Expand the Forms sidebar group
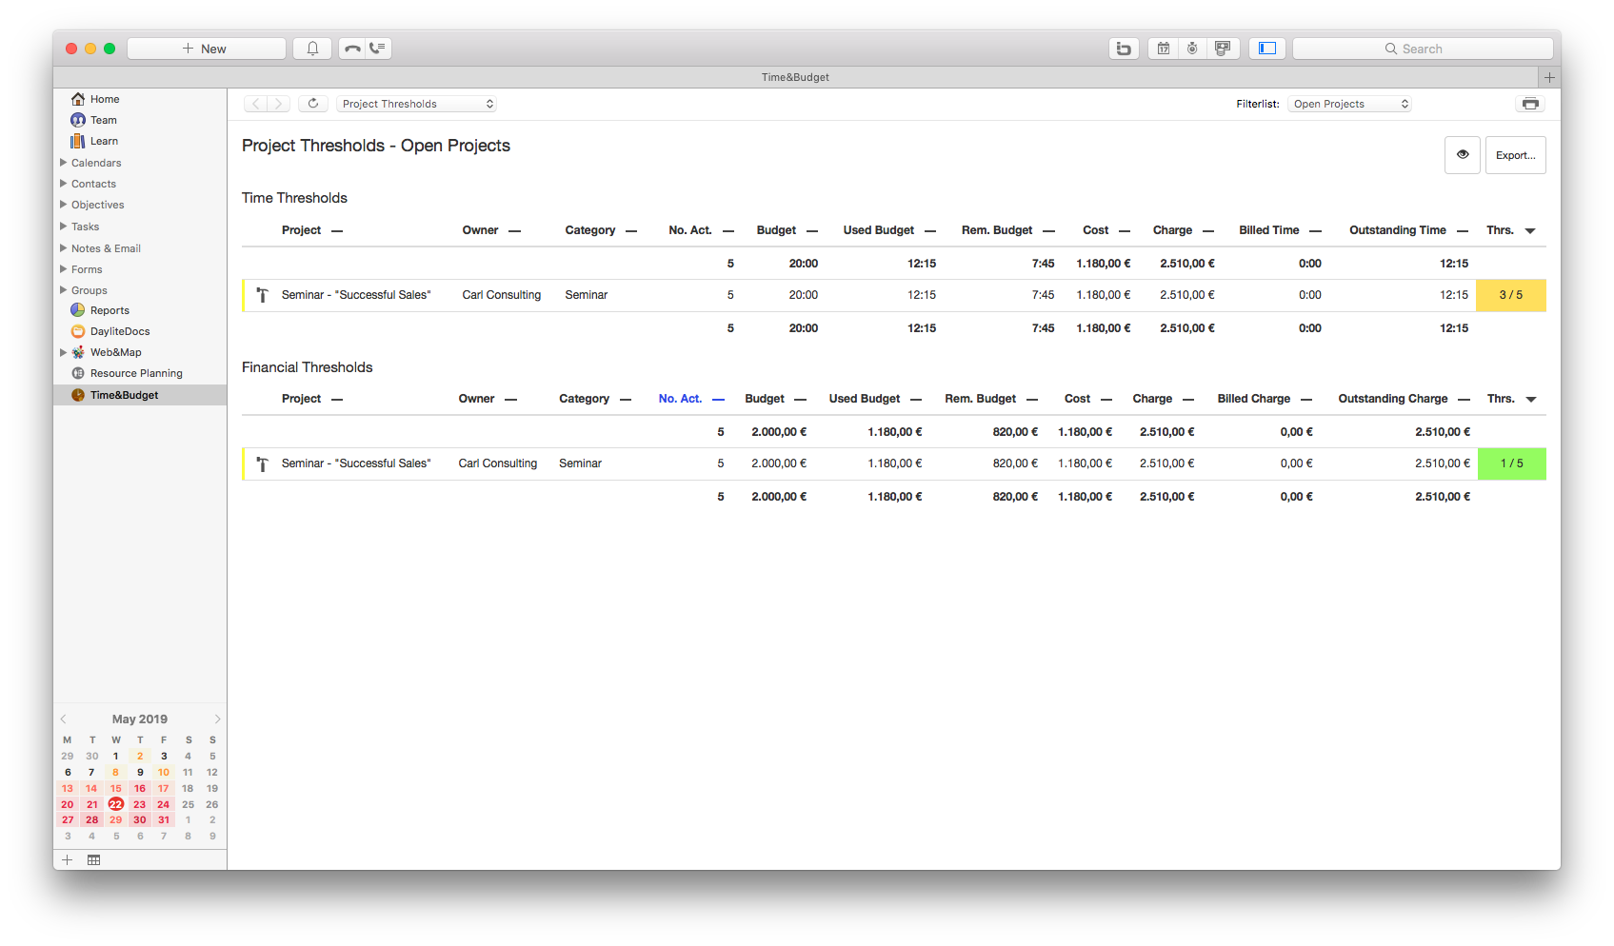 coord(63,269)
